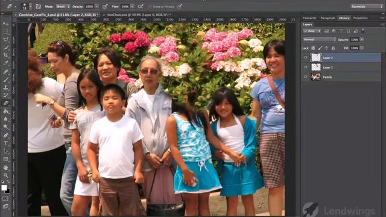
Task: Enable airbrush build-up effects
Action: click(x=141, y=7)
